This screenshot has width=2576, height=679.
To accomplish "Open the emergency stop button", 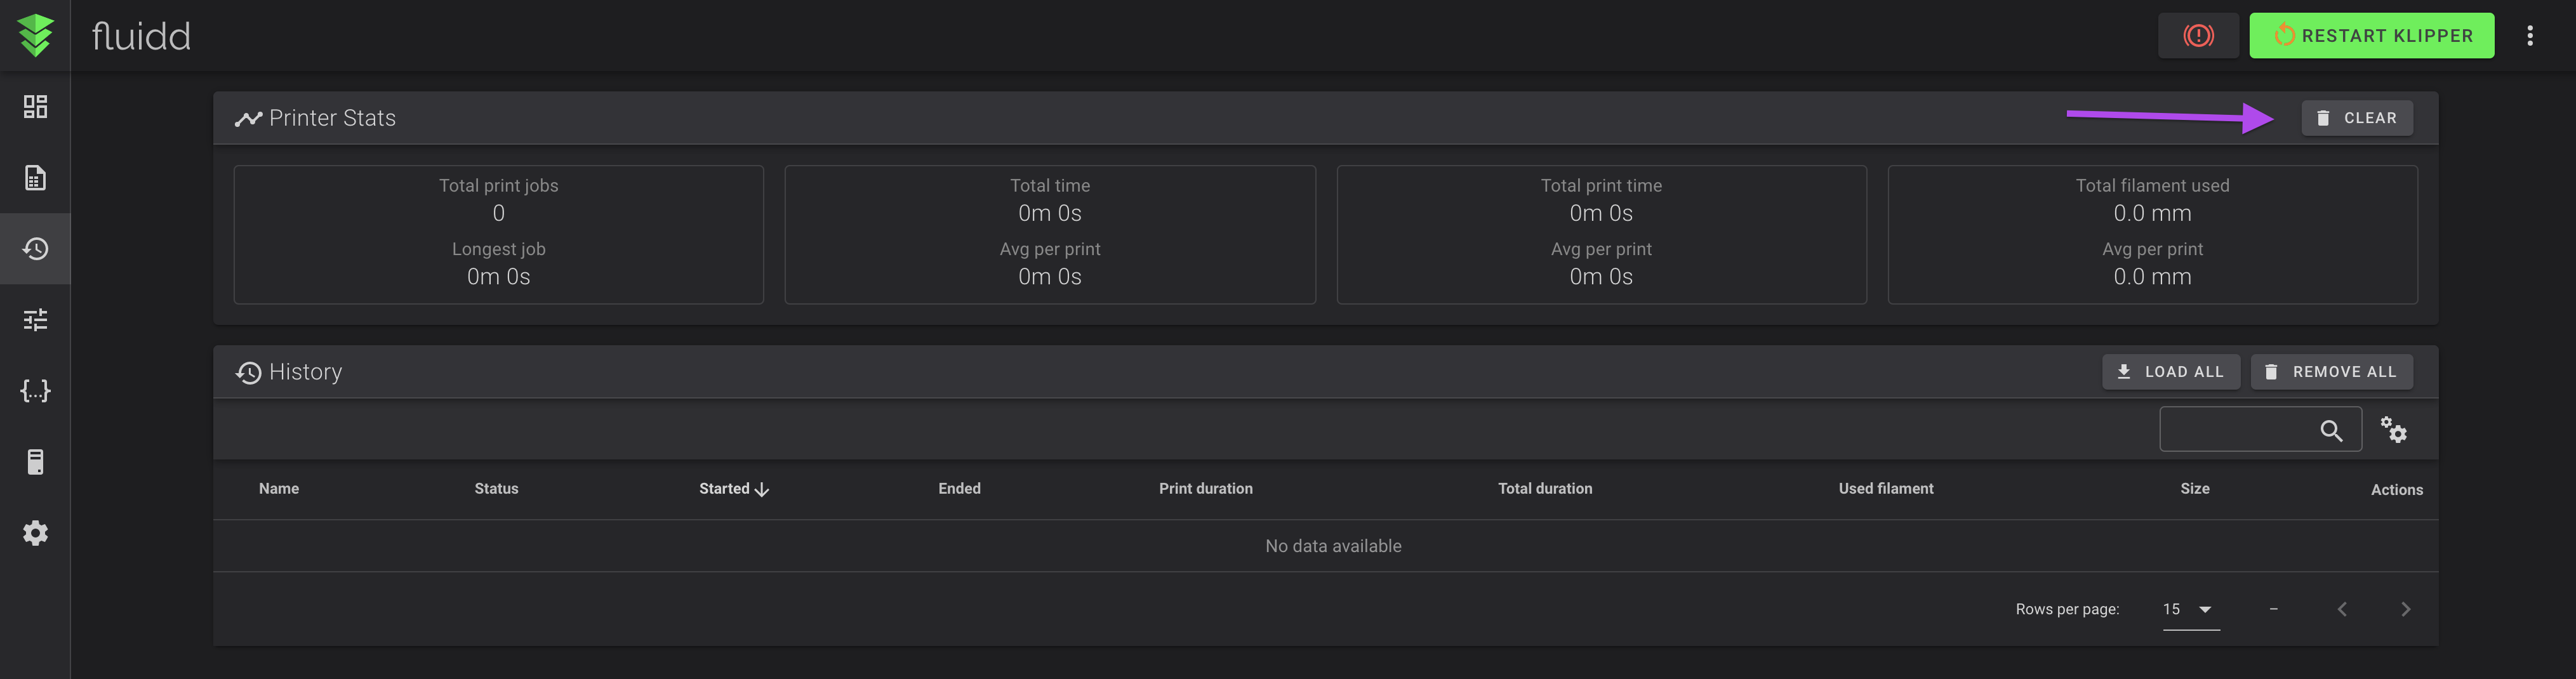I will point(2198,35).
